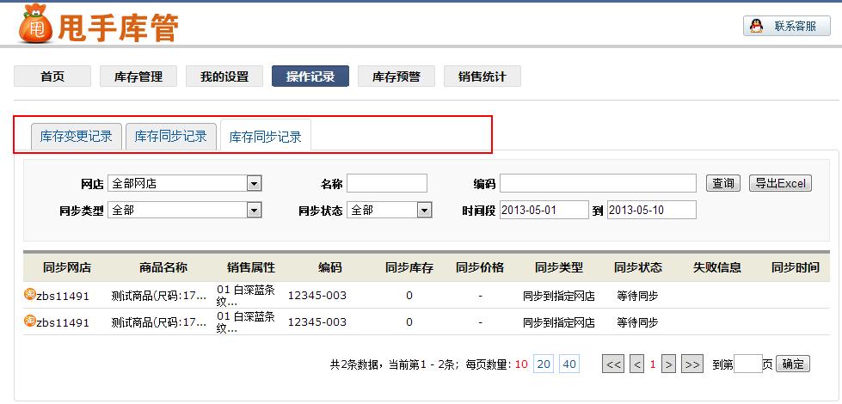Click 12345-003 code in the second row

coord(317,322)
